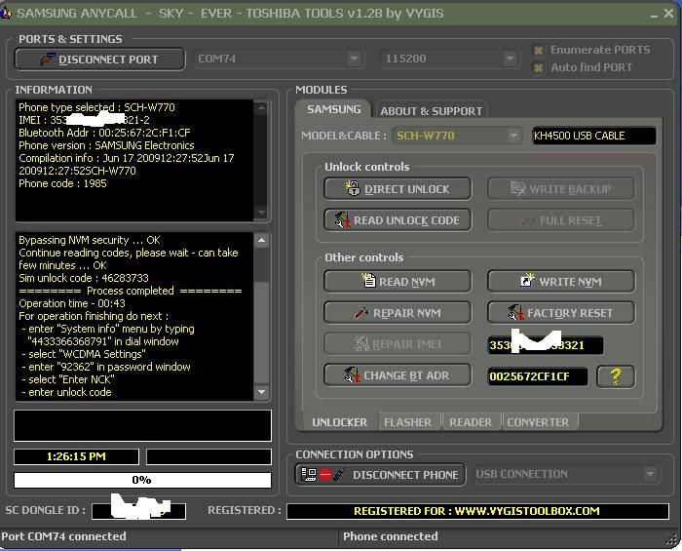Click the window resize grip corner
The width and height of the screenshot is (682, 551).
672,539
